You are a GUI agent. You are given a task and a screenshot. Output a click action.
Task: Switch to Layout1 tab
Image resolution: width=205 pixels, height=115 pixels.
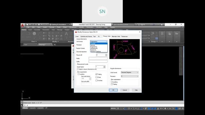coord(33,108)
